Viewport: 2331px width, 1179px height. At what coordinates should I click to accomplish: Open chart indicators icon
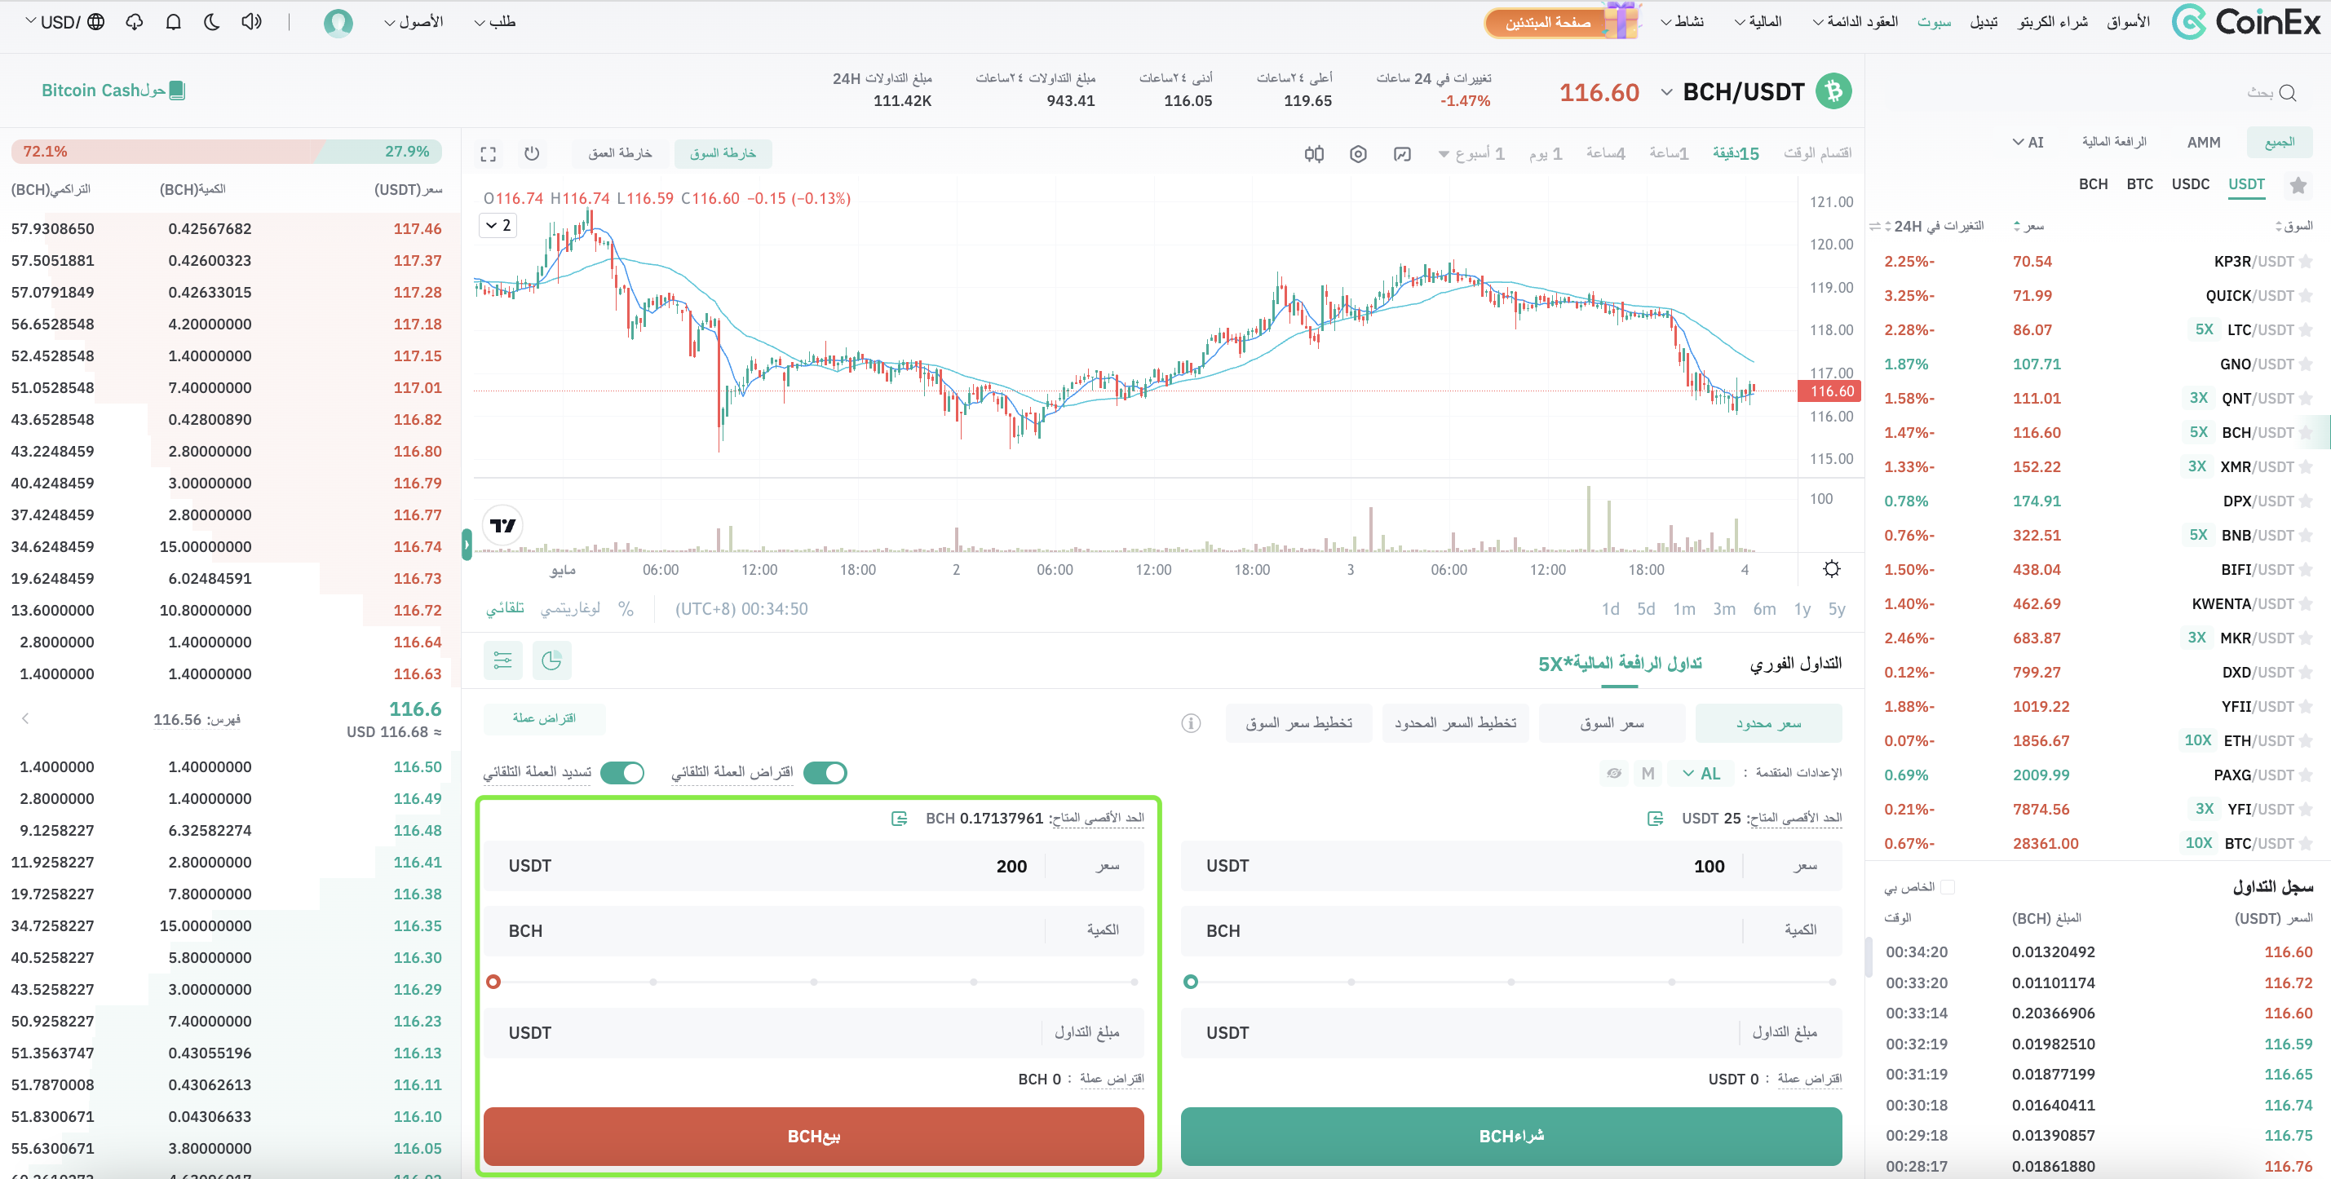click(x=1402, y=154)
